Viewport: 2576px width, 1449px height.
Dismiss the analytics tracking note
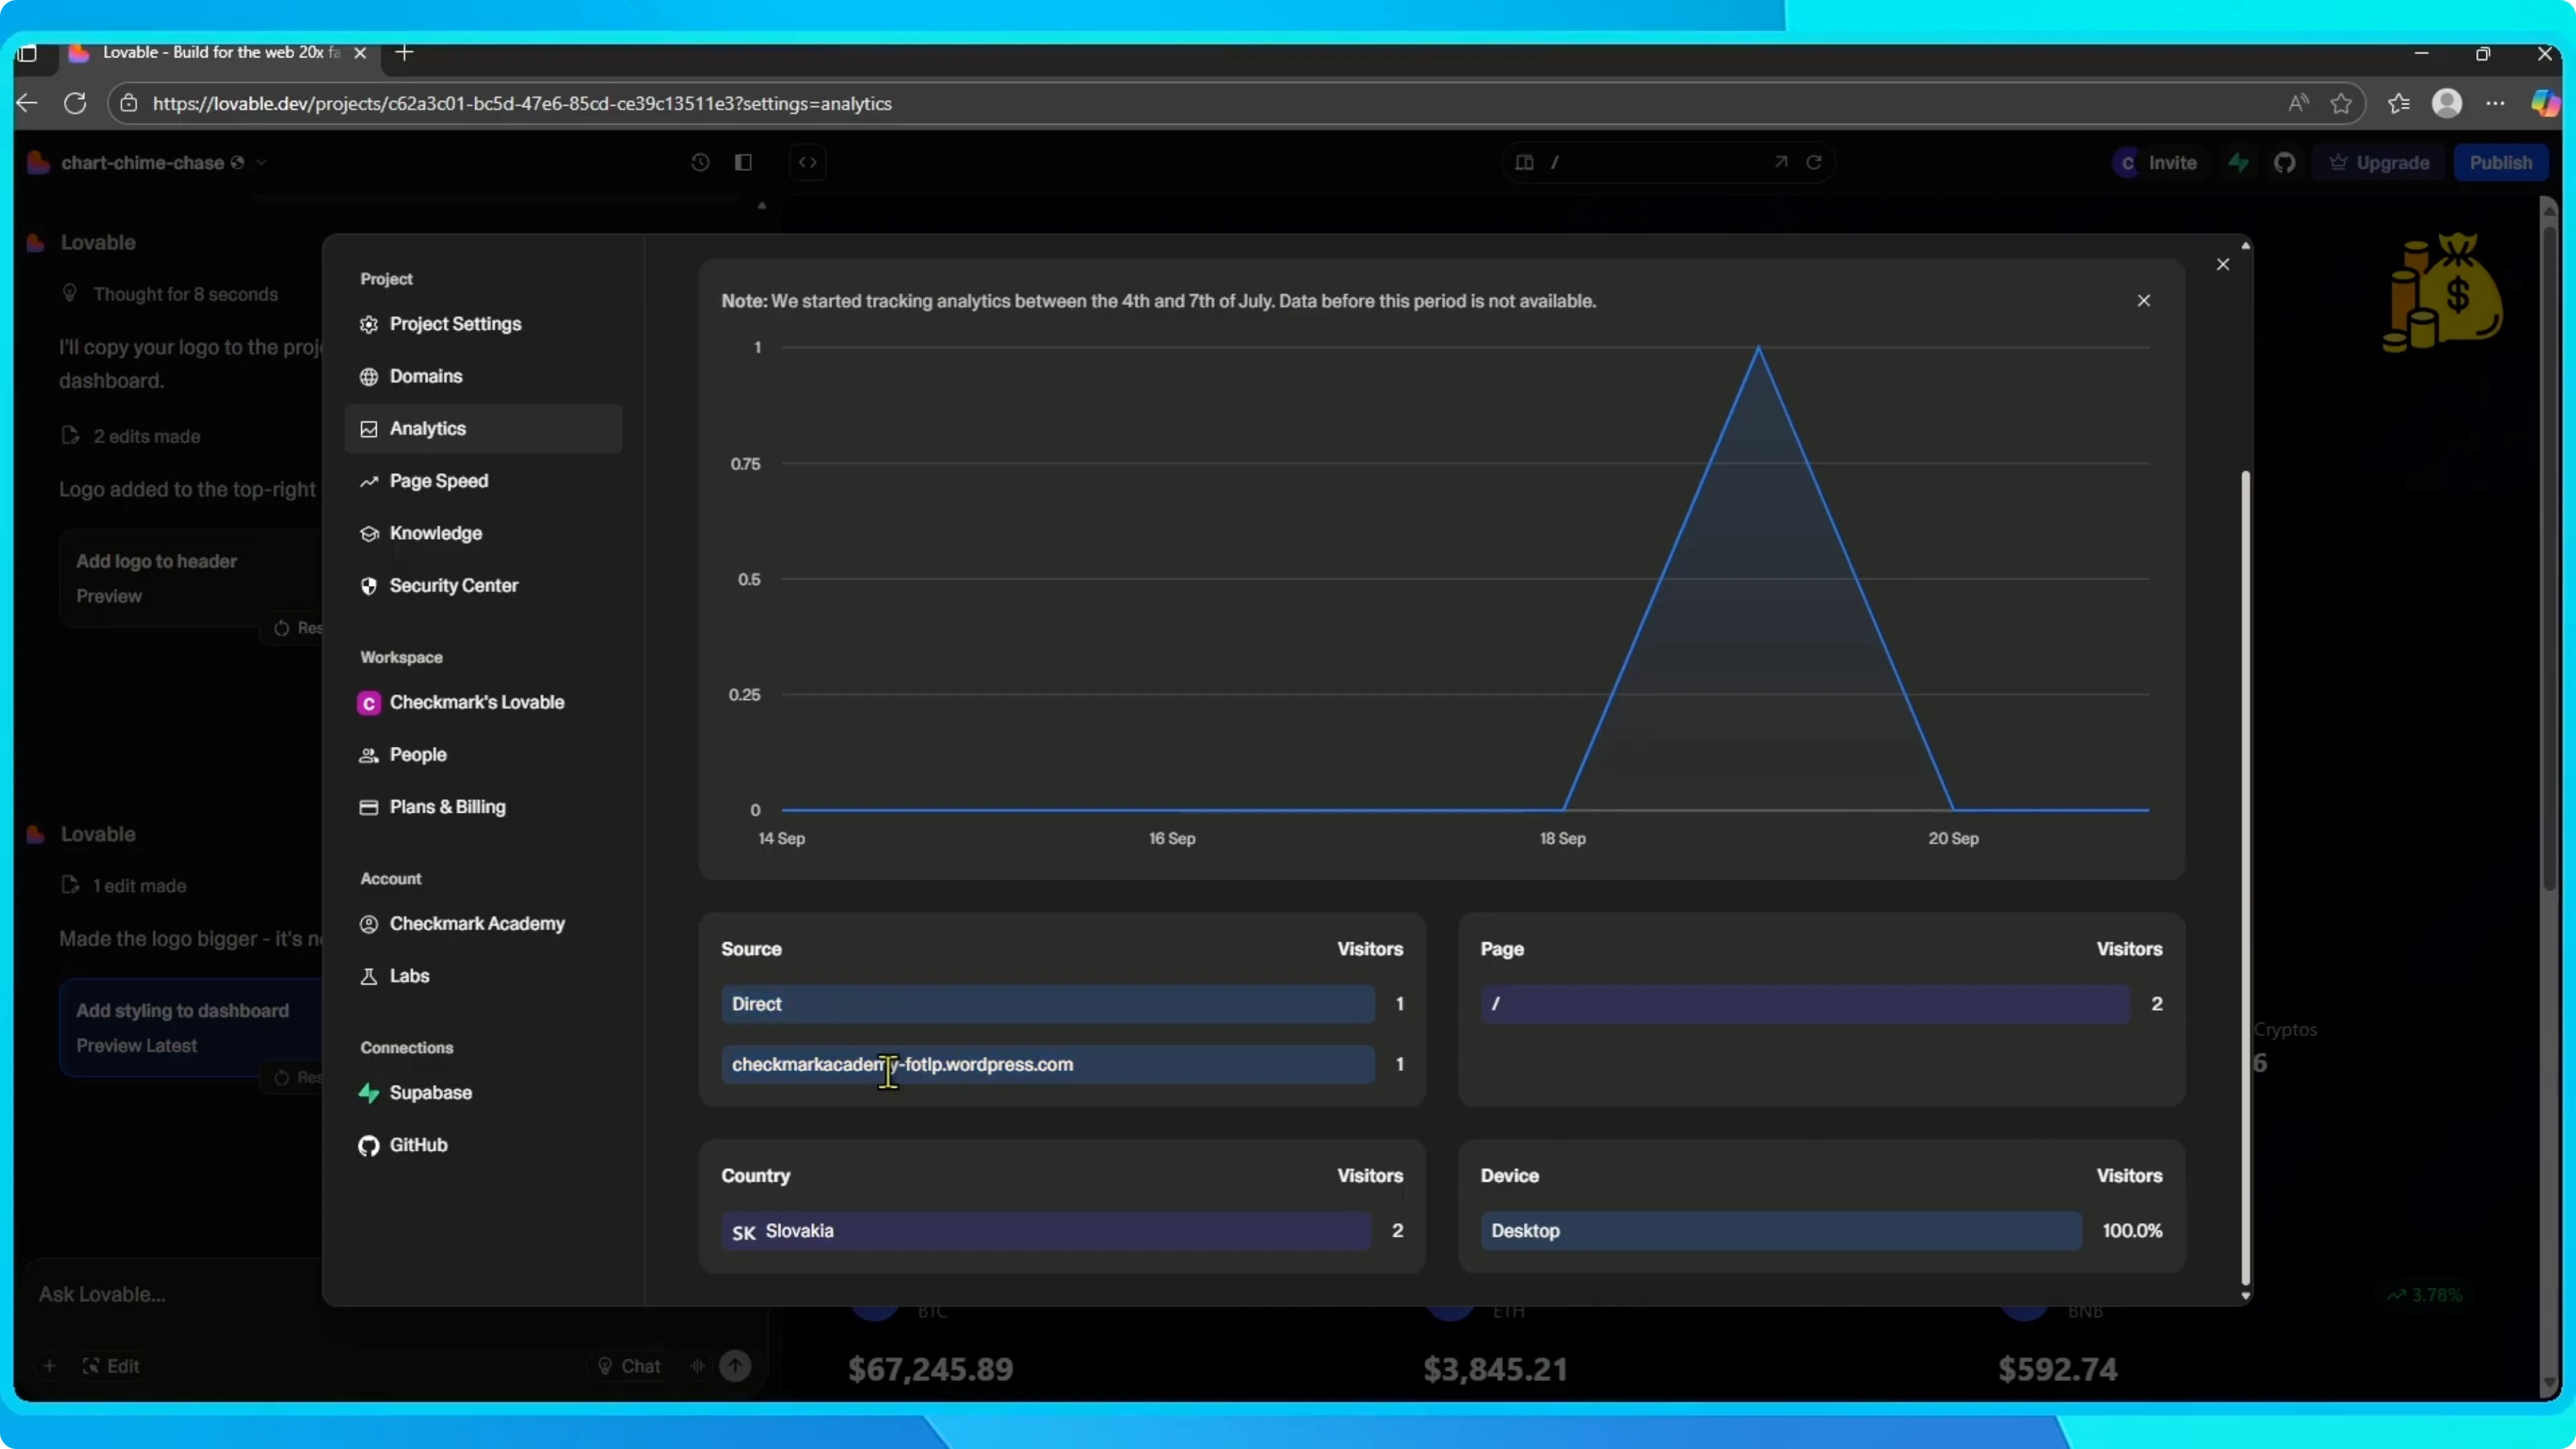click(x=2143, y=301)
